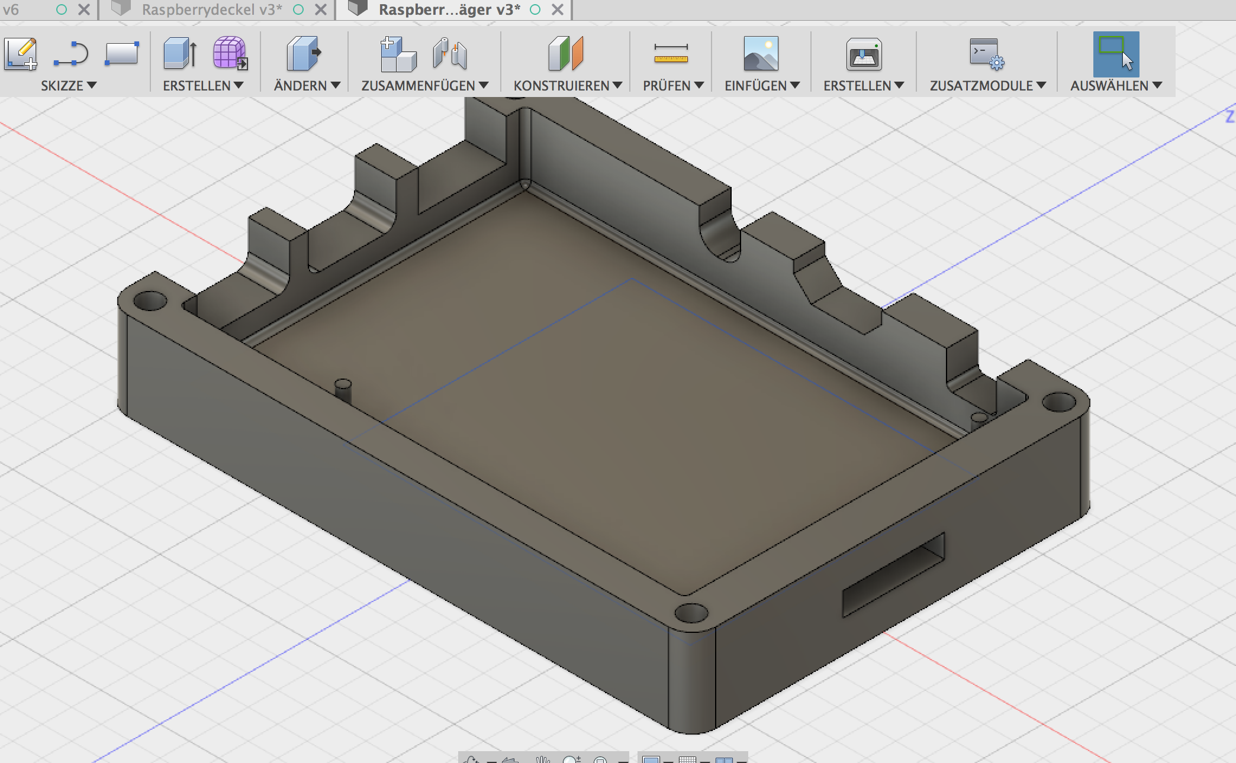
Task: Close the v6 document tab
Action: pyautogui.click(x=84, y=9)
